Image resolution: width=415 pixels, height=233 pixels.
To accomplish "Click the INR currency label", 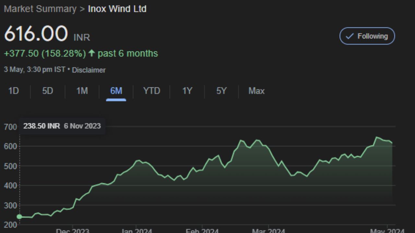I will click(82, 38).
